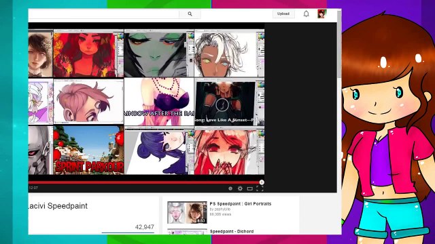Open the pink-haired boy profile thumbnail
Viewport: 435px width, 244px height.
88,102
